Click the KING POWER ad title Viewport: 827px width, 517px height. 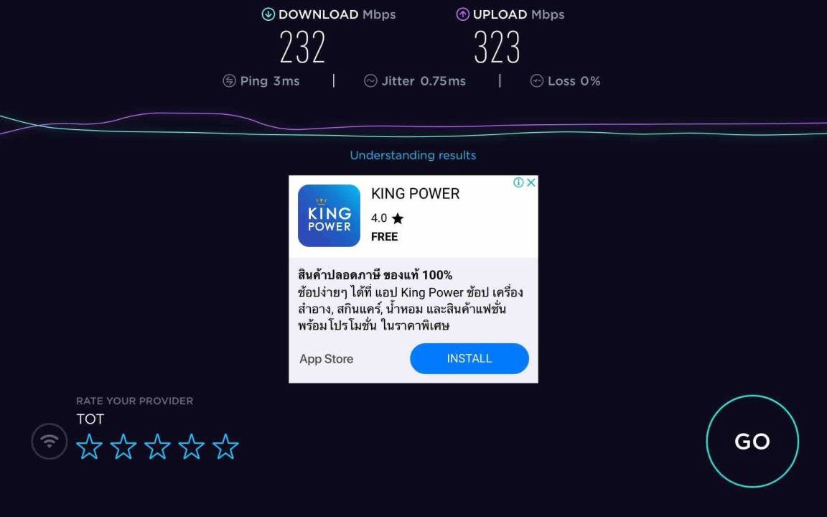[416, 194]
